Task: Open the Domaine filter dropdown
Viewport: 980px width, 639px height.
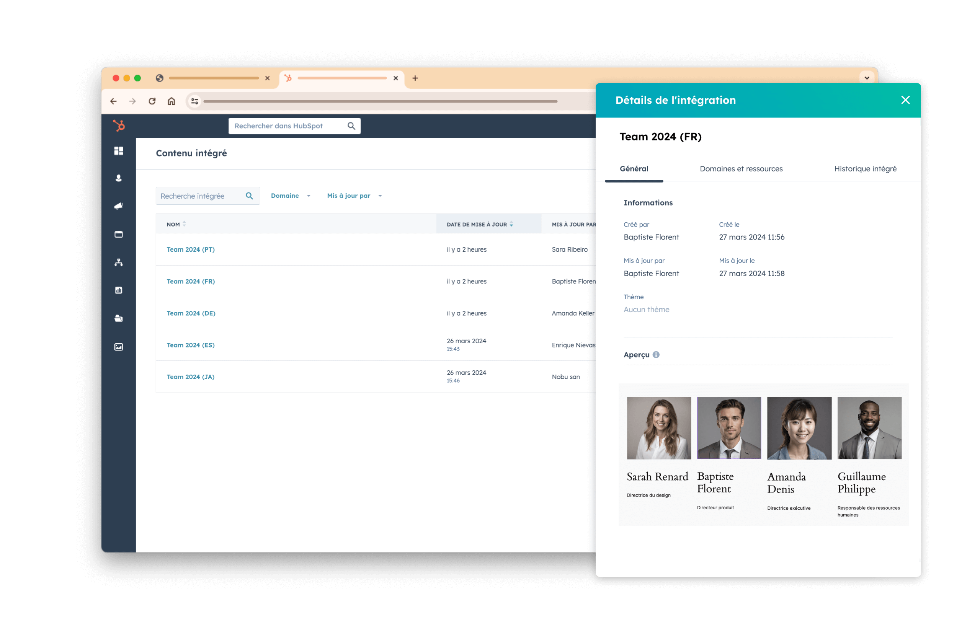Action: [291, 196]
